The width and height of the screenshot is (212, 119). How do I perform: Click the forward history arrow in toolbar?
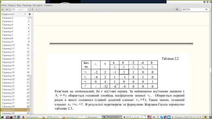coord(36,10)
